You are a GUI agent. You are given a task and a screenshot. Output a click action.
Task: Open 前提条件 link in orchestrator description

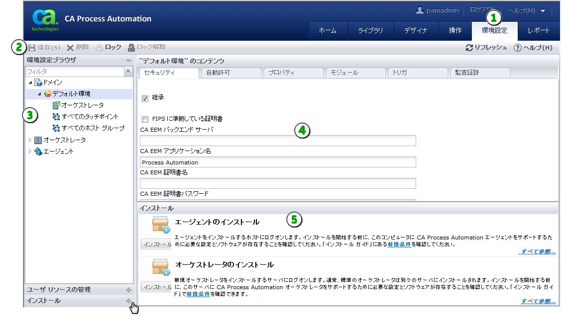pyautogui.click(x=198, y=294)
